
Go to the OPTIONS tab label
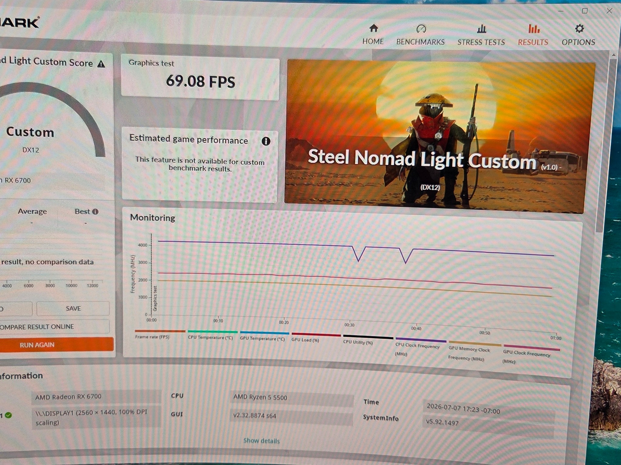pyautogui.click(x=578, y=42)
